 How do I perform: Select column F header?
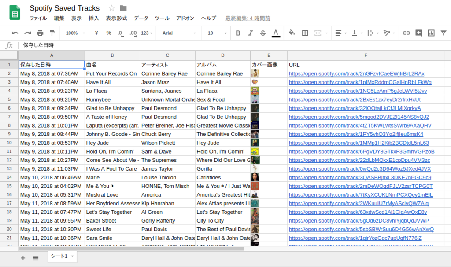(x=366, y=55)
